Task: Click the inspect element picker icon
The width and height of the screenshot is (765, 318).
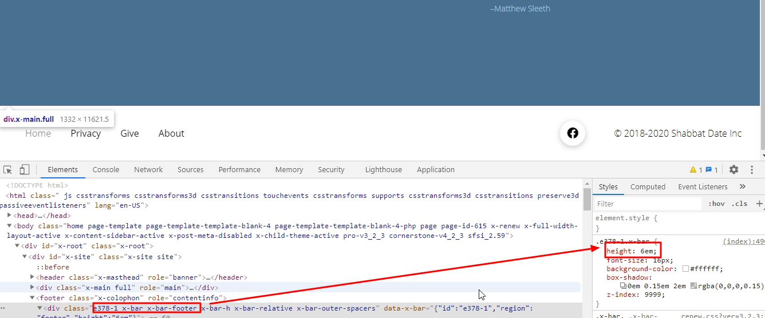Action: (x=8, y=170)
